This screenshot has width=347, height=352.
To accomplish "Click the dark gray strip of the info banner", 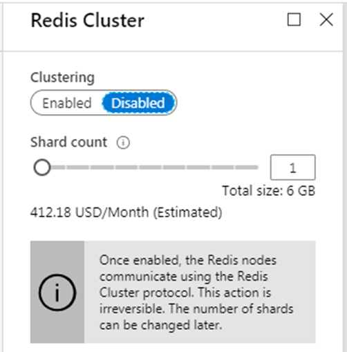I will (57, 292).
